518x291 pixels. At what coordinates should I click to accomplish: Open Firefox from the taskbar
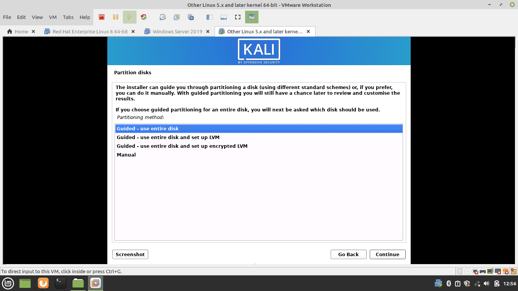pyautogui.click(x=43, y=283)
